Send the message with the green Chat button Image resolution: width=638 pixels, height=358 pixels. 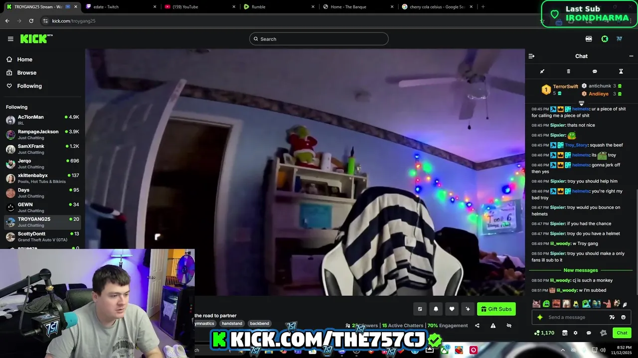tap(622, 333)
